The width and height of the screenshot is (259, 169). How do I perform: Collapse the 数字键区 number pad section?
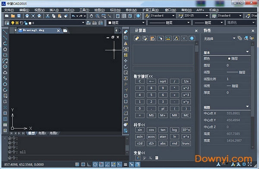(143, 77)
